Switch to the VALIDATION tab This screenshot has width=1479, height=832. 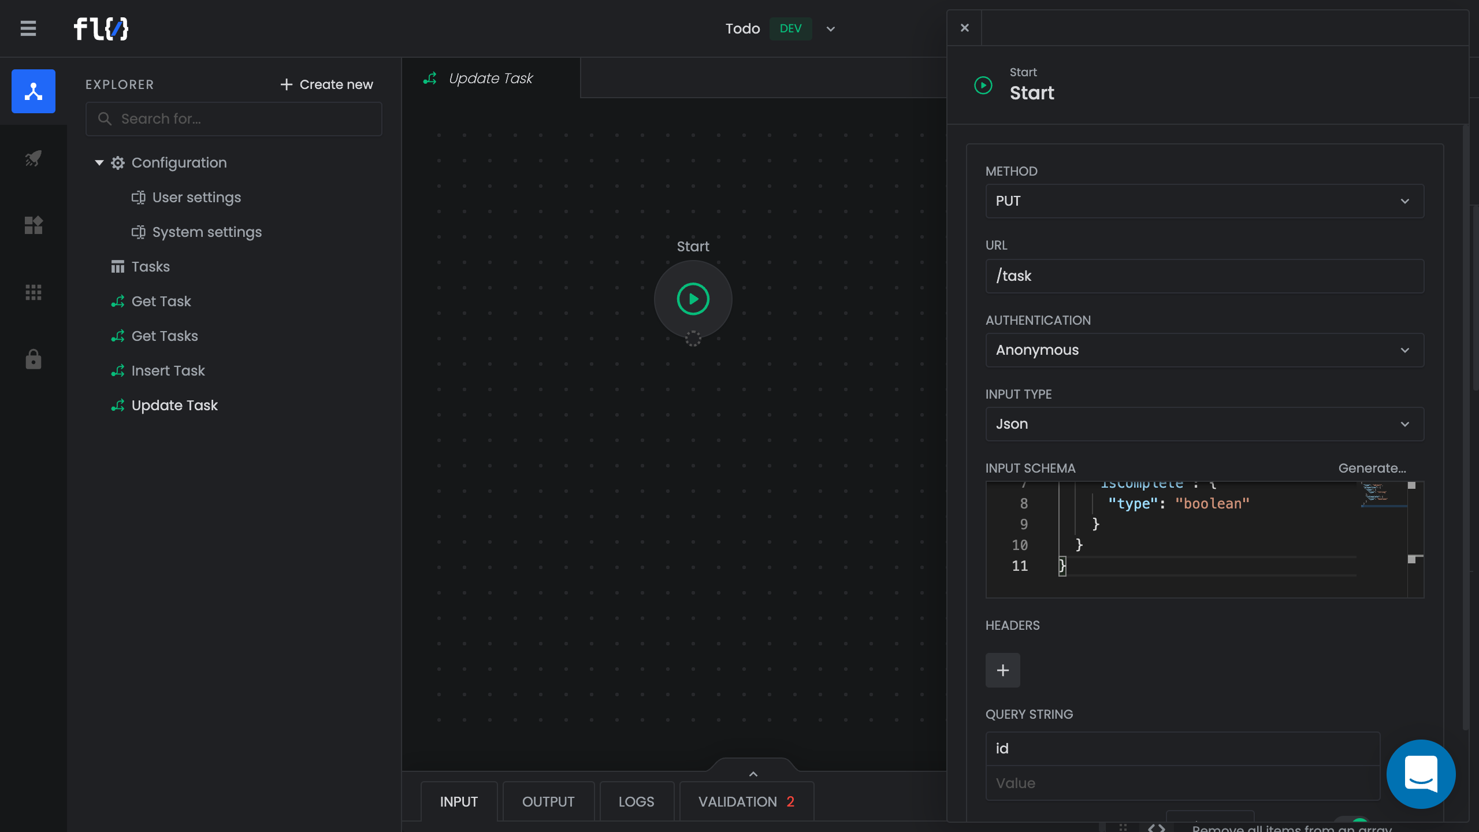746,801
